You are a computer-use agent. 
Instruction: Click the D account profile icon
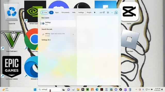[108, 13]
